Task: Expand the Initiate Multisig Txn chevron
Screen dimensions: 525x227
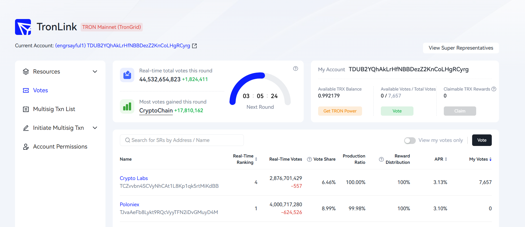Action: click(95, 128)
